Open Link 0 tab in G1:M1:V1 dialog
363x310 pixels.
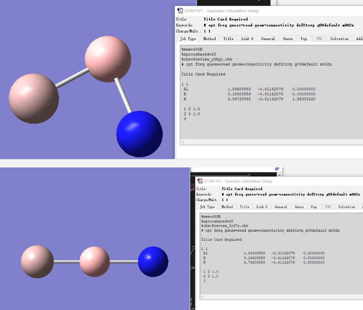[262, 207]
